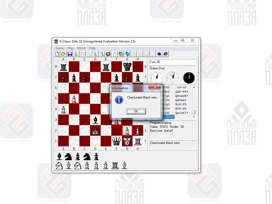Viewport: 272px width, 204px height.
Task: Open the Move menu
Action: [81, 48]
